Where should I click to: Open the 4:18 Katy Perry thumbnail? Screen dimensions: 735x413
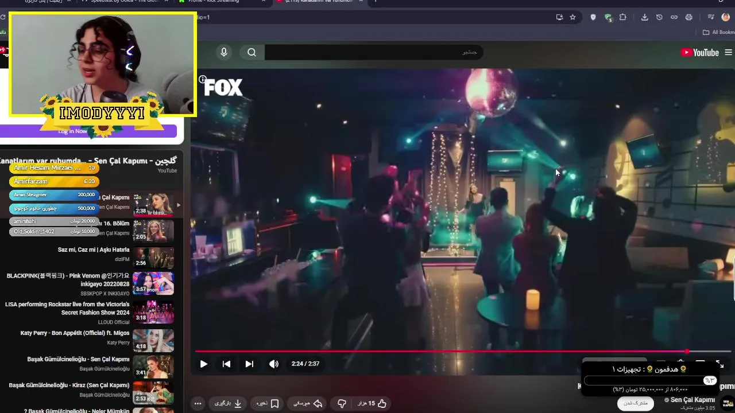tap(153, 341)
